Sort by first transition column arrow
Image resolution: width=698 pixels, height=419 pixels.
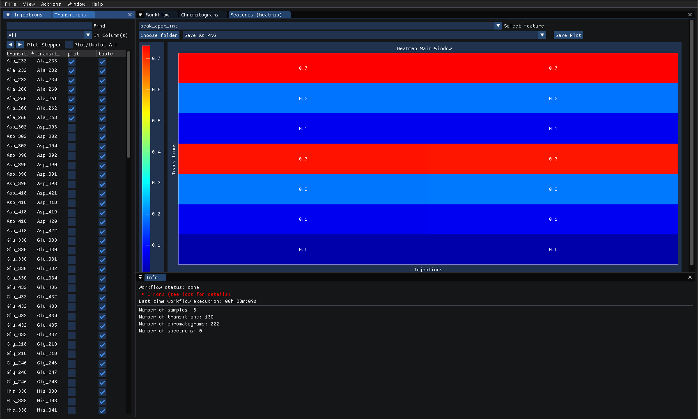(x=32, y=53)
